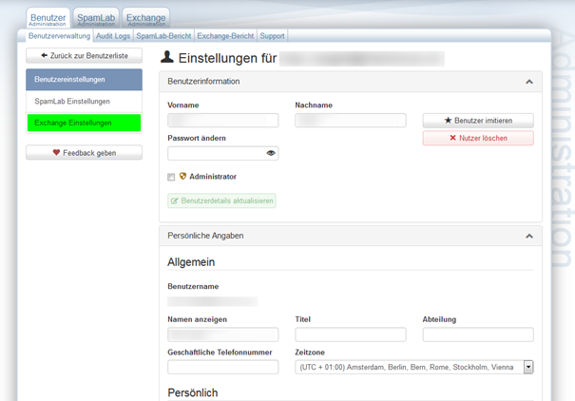Select the green Exchange Einstellungen item
This screenshot has height=401, width=575.
point(84,123)
